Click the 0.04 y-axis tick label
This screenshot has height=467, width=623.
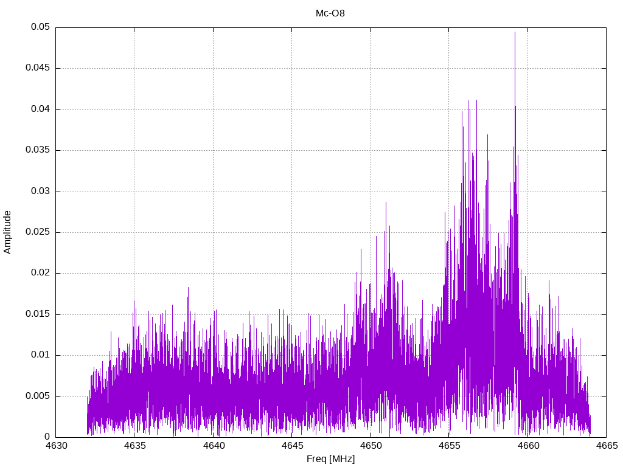click(41, 109)
